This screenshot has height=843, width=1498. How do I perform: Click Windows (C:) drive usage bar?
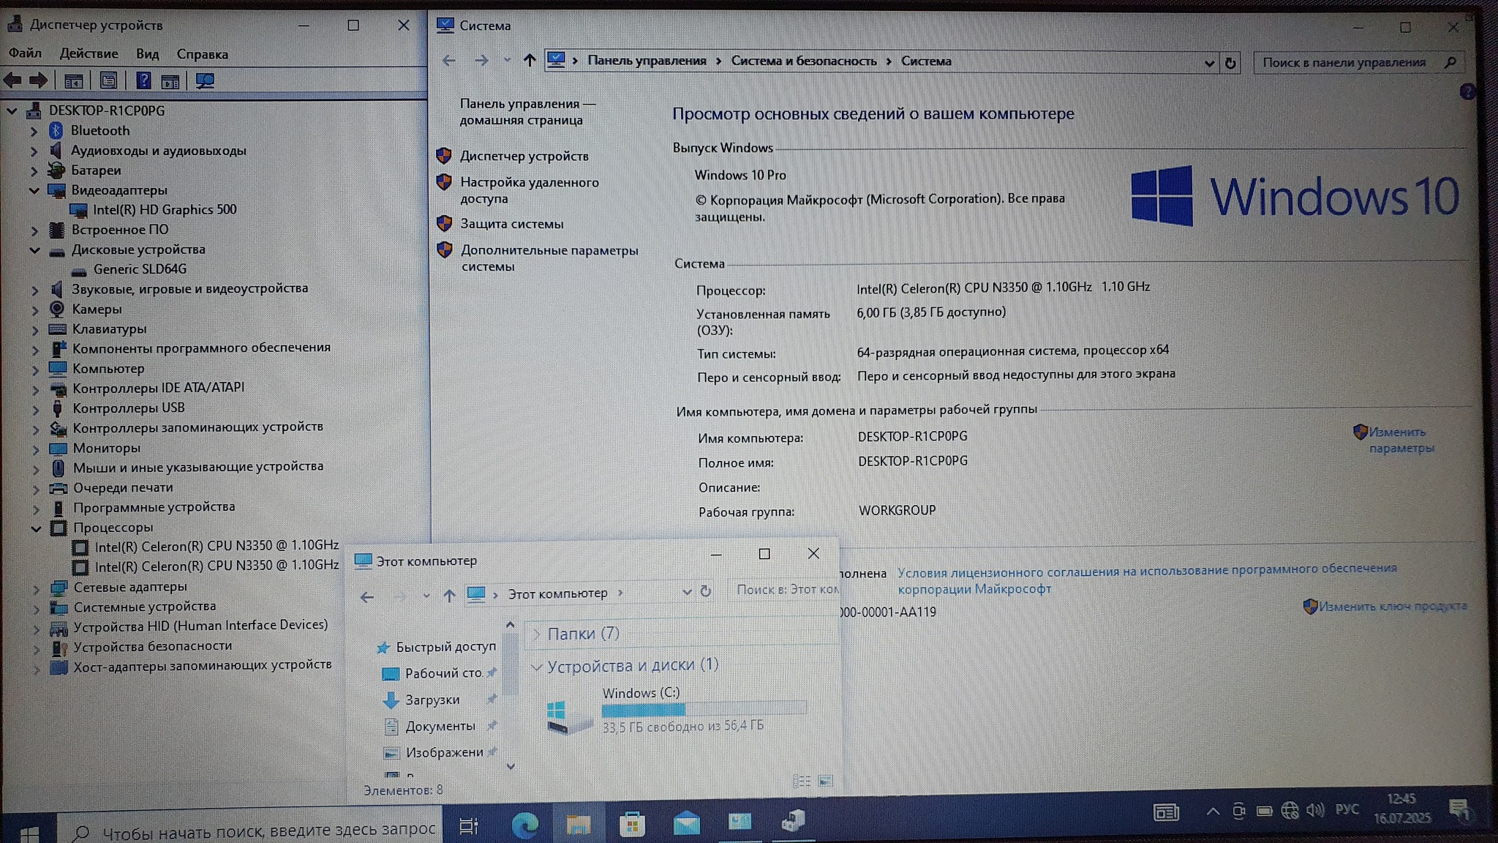click(704, 708)
